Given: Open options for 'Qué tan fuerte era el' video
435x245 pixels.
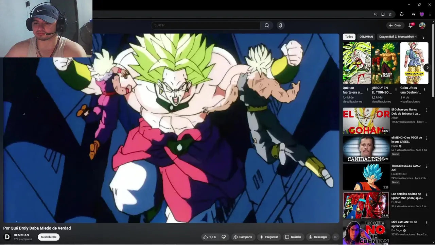Looking at the screenshot, I should [x=367, y=90].
